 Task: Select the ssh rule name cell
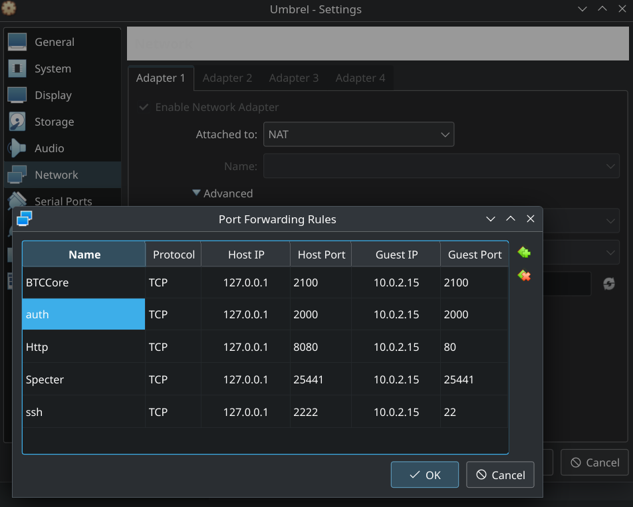pos(84,412)
